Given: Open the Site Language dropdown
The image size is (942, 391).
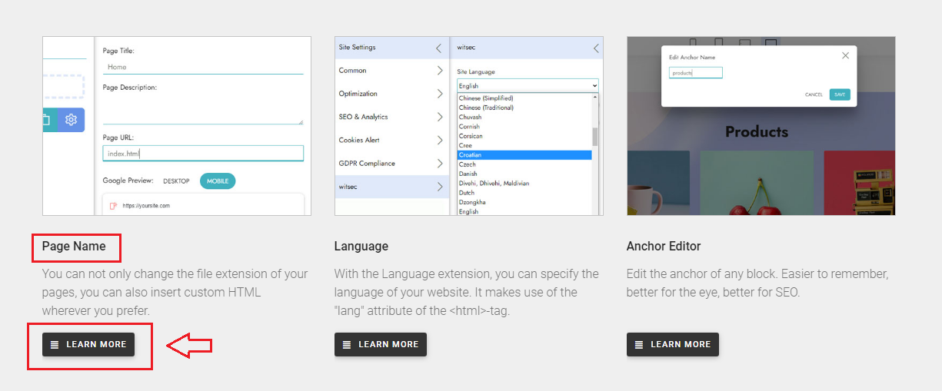Looking at the screenshot, I should [x=527, y=86].
